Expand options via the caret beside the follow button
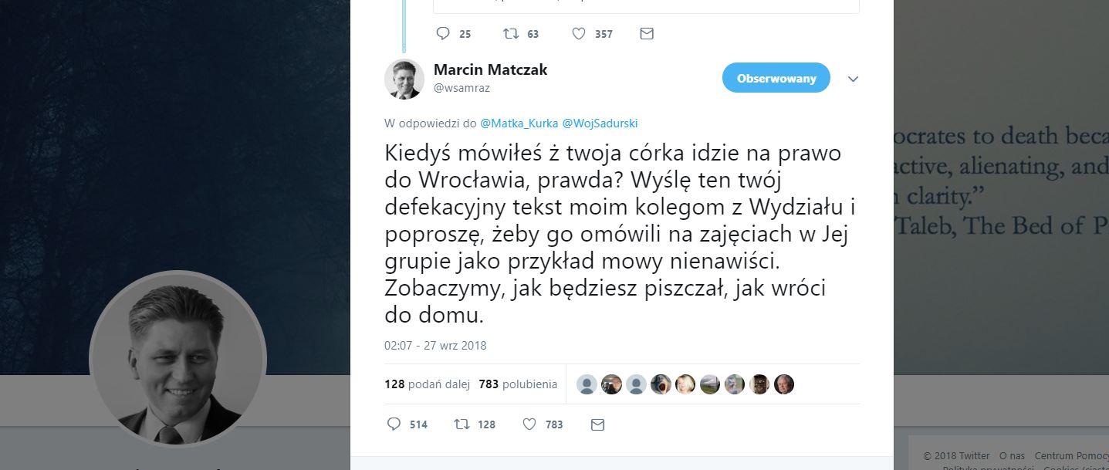 click(x=853, y=78)
